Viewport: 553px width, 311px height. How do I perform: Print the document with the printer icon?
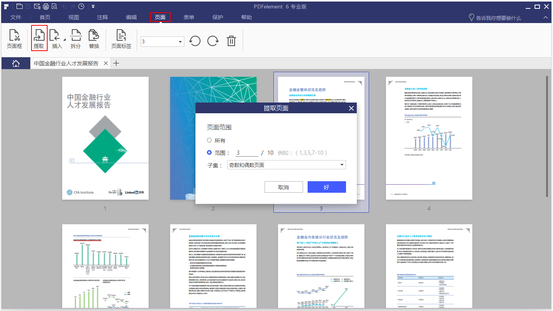pos(46,7)
